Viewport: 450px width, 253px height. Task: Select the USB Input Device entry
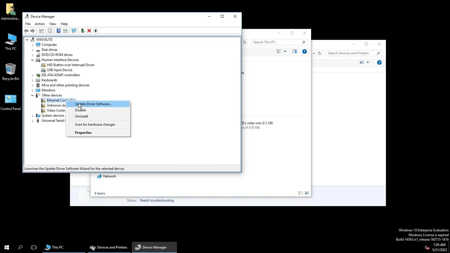click(59, 70)
